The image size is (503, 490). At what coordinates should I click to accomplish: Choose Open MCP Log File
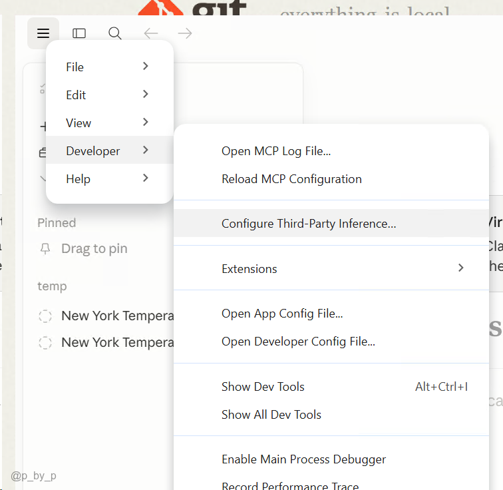[331, 151]
